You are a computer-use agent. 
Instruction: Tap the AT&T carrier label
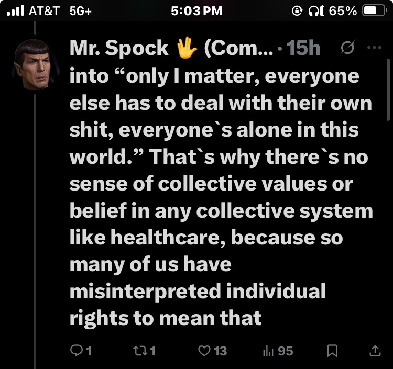(x=45, y=11)
